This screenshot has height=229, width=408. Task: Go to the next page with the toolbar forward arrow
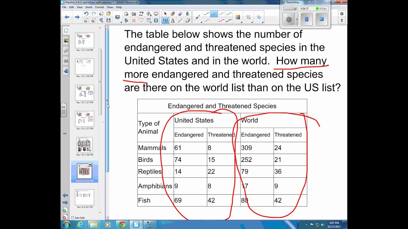(x=77, y=17)
